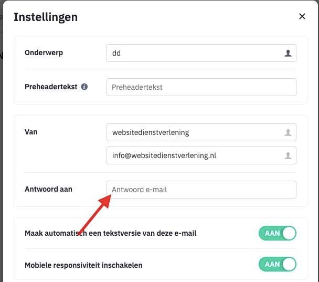
Task: Click the red arrow annotation
Action: [x=95, y=214]
